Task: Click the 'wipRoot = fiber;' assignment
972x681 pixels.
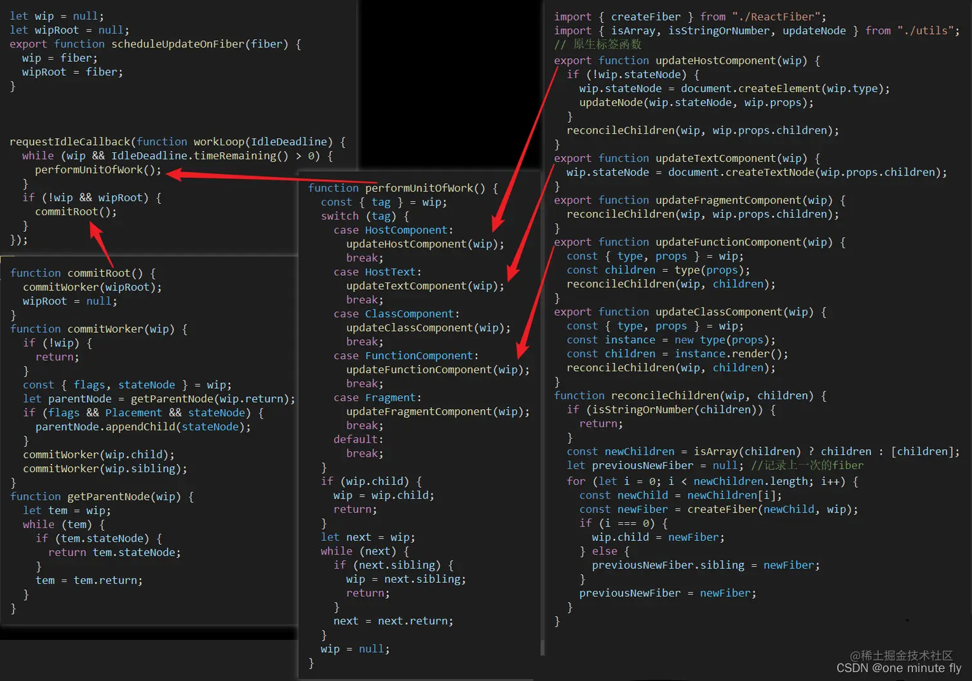Action: click(x=73, y=73)
